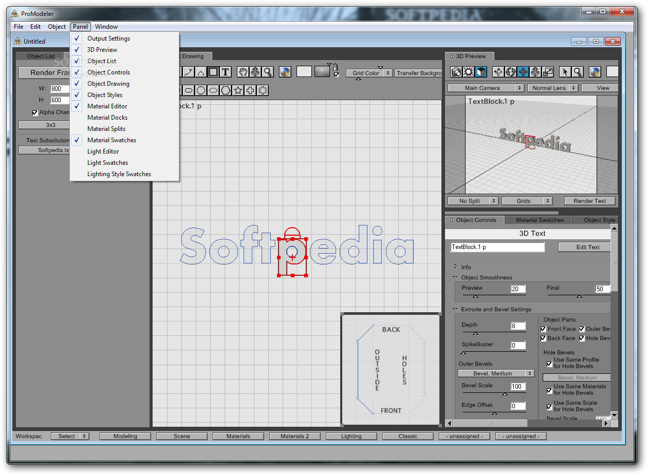Click the globe icon in Drawing toolbar
648x475 pixels.
coord(285,72)
